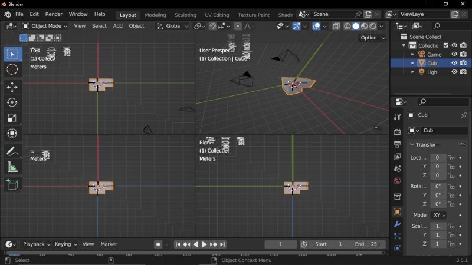
Task: Open the Particles properties tab
Action: [397, 236]
